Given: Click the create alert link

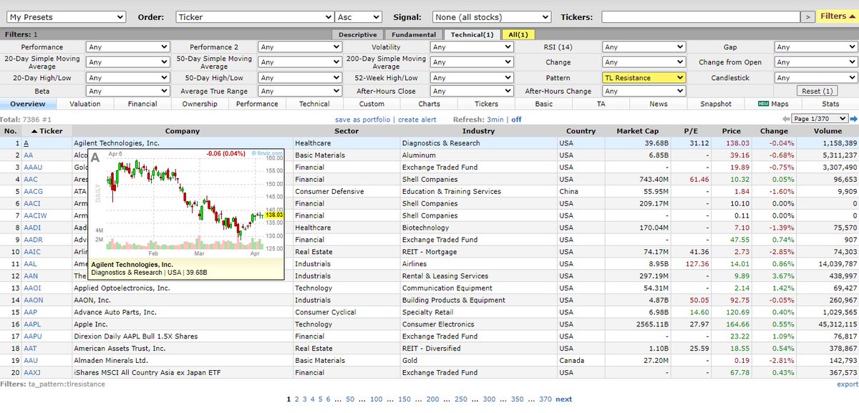Looking at the screenshot, I should click(x=417, y=119).
